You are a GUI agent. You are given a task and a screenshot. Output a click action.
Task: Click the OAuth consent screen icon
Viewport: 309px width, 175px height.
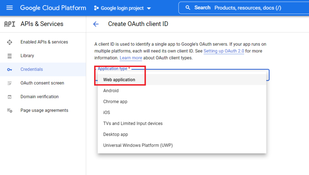coord(10,83)
